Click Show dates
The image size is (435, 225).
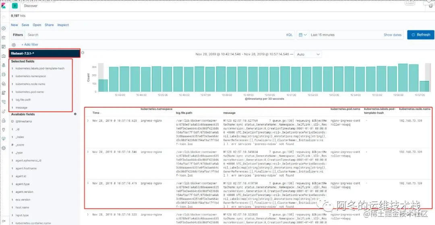tap(392, 35)
